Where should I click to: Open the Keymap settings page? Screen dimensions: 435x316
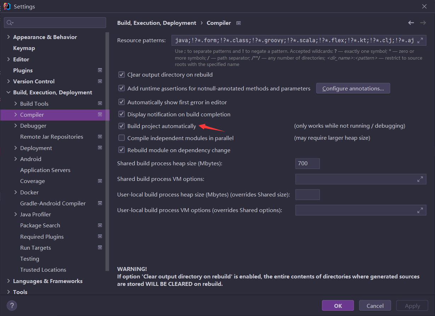[24, 48]
